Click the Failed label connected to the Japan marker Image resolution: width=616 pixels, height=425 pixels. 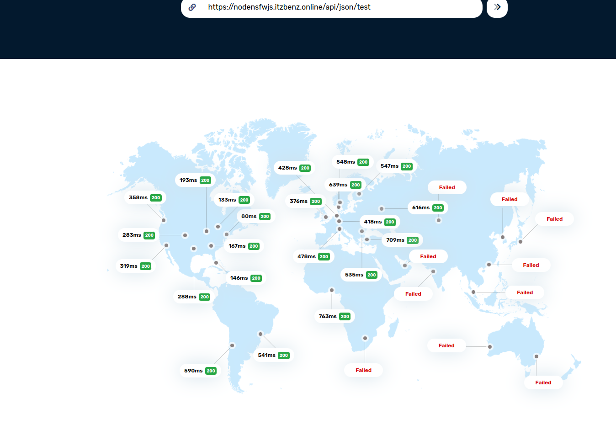click(x=554, y=219)
